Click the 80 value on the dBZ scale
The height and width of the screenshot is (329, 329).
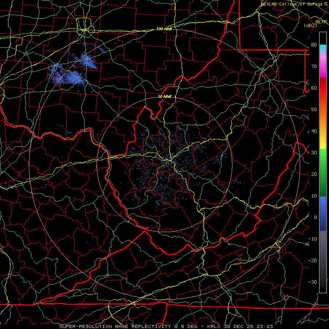pos(314,45)
